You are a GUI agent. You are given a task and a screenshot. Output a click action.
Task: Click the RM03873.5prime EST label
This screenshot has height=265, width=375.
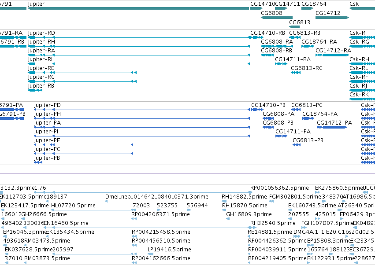(47, 258)
